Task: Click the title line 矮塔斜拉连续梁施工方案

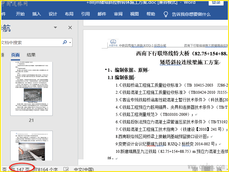Action: coord(189,62)
